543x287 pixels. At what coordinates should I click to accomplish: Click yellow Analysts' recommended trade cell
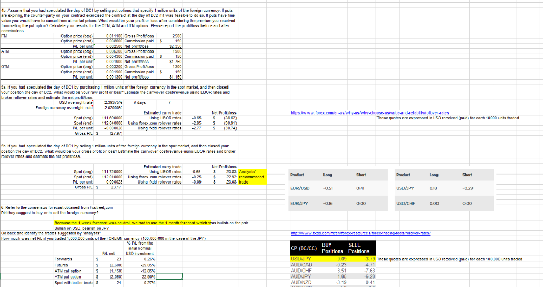[252, 177]
